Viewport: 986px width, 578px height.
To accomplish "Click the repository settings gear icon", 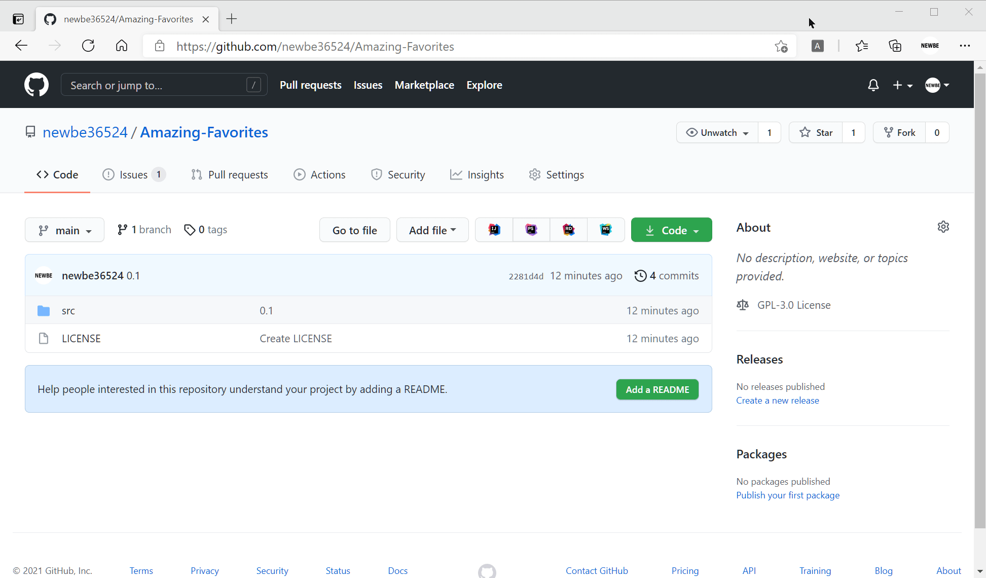I will point(943,226).
